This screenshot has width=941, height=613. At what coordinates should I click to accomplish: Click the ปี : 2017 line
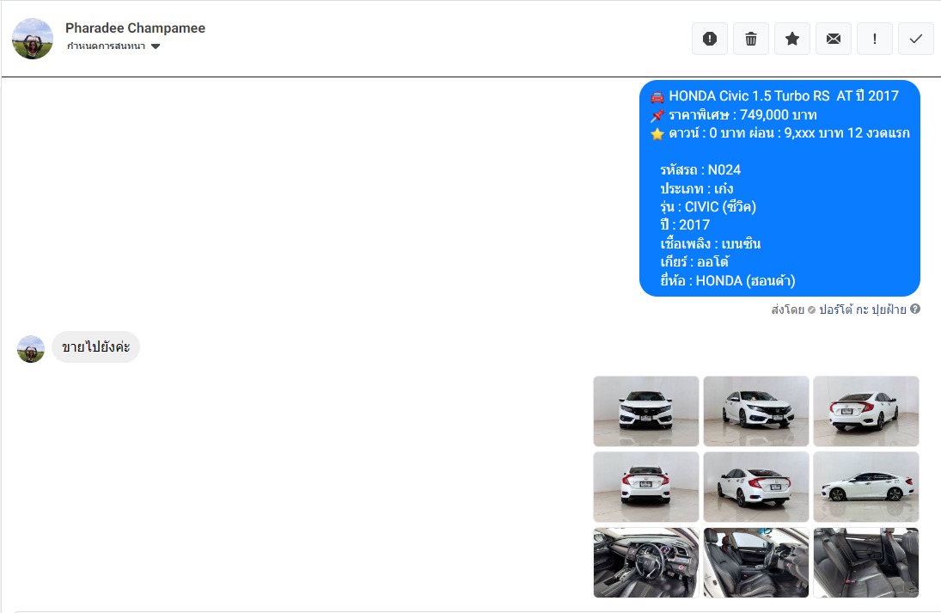[685, 225]
